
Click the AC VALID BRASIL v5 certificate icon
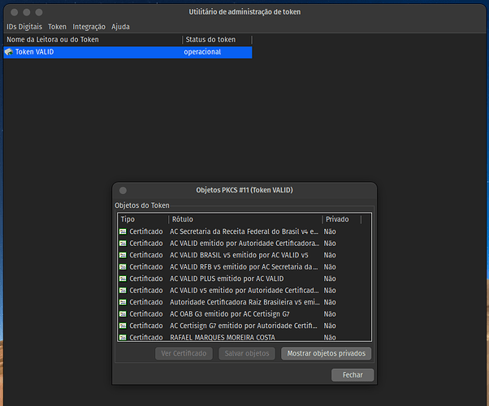point(123,255)
